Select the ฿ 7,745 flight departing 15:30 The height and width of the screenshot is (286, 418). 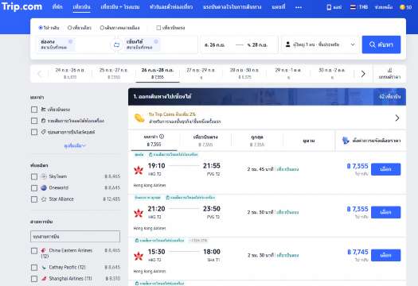coord(385,255)
